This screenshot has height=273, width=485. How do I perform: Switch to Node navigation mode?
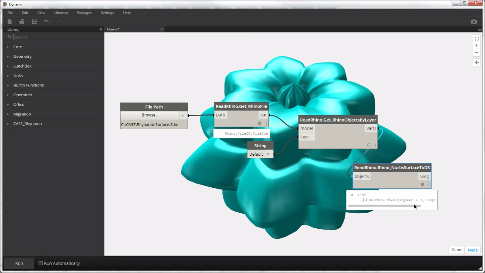473,250
